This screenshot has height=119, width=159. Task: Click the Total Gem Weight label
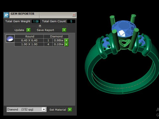tap(18, 21)
